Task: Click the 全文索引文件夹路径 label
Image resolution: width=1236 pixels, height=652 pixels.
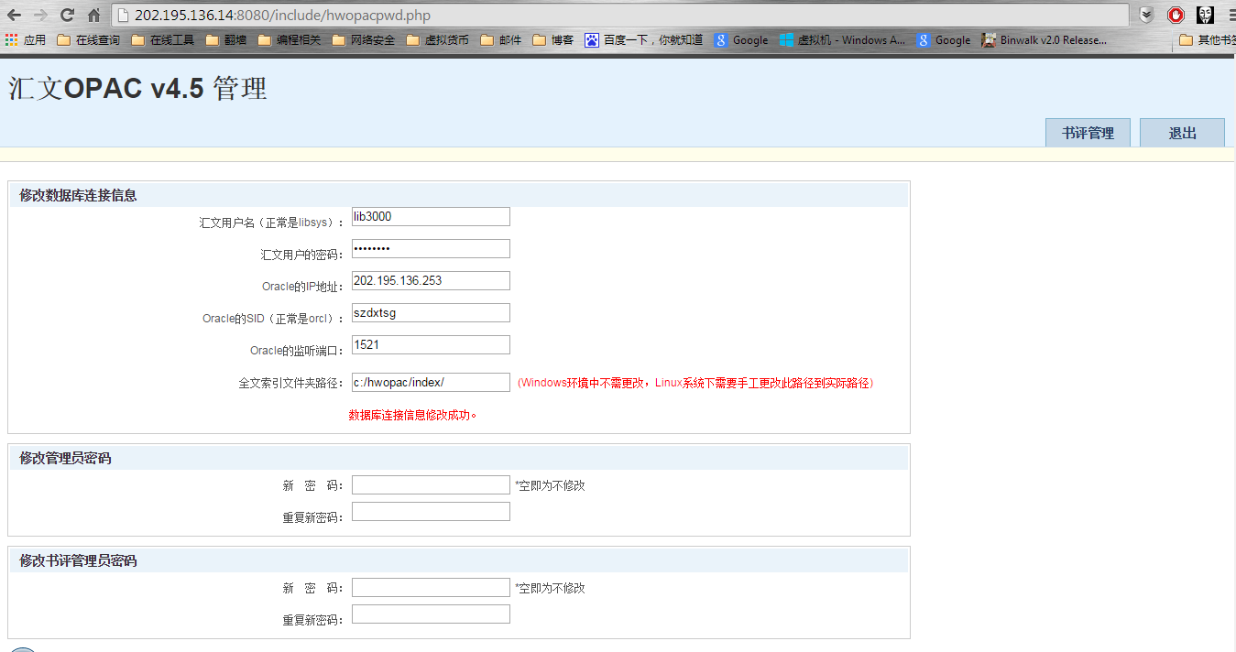Action: pos(291,383)
